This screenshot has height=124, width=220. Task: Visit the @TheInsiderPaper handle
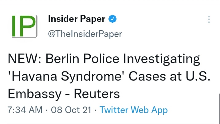[85, 34]
